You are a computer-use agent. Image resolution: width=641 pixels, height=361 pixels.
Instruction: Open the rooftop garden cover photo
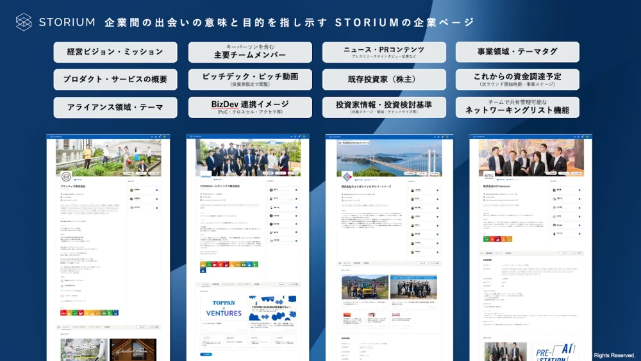tap(108, 157)
